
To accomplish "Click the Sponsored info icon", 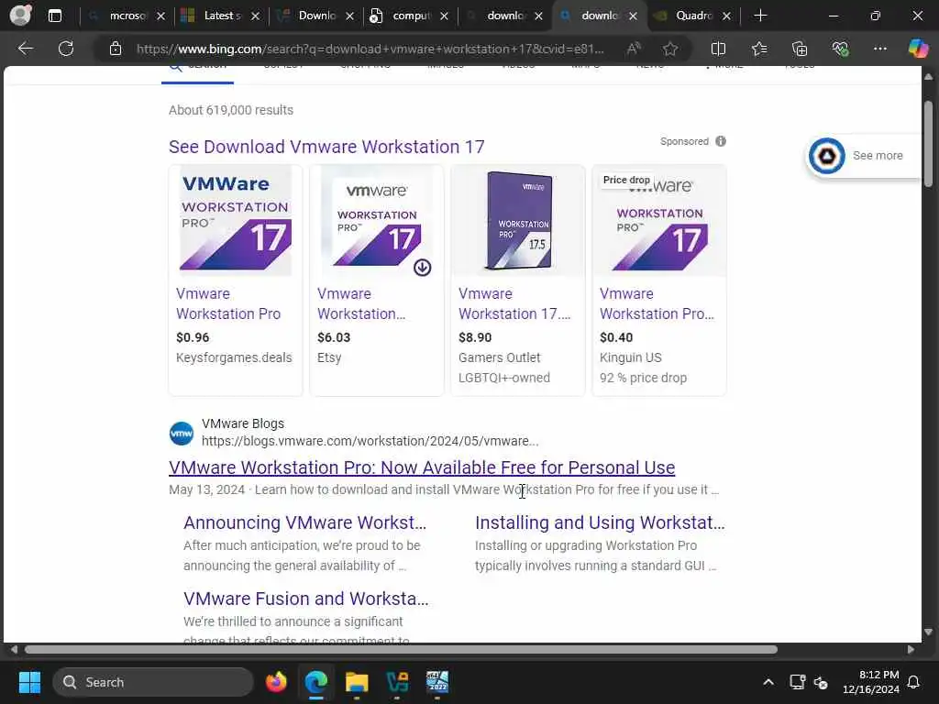I will 721,141.
